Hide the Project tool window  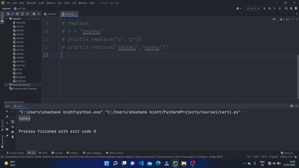(39, 14)
